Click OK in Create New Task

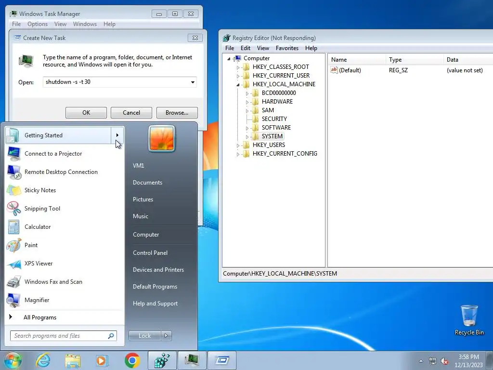(x=86, y=113)
